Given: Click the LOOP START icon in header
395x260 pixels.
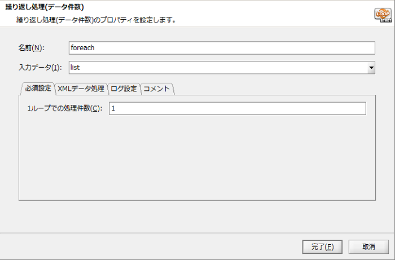Looking at the screenshot, I should (382, 14).
